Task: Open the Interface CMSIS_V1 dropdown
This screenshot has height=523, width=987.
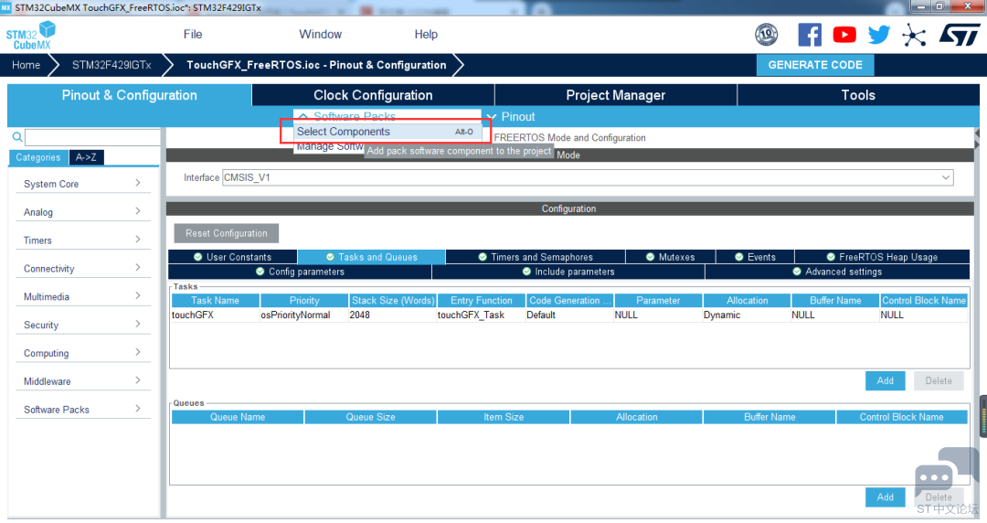Action: [x=588, y=177]
